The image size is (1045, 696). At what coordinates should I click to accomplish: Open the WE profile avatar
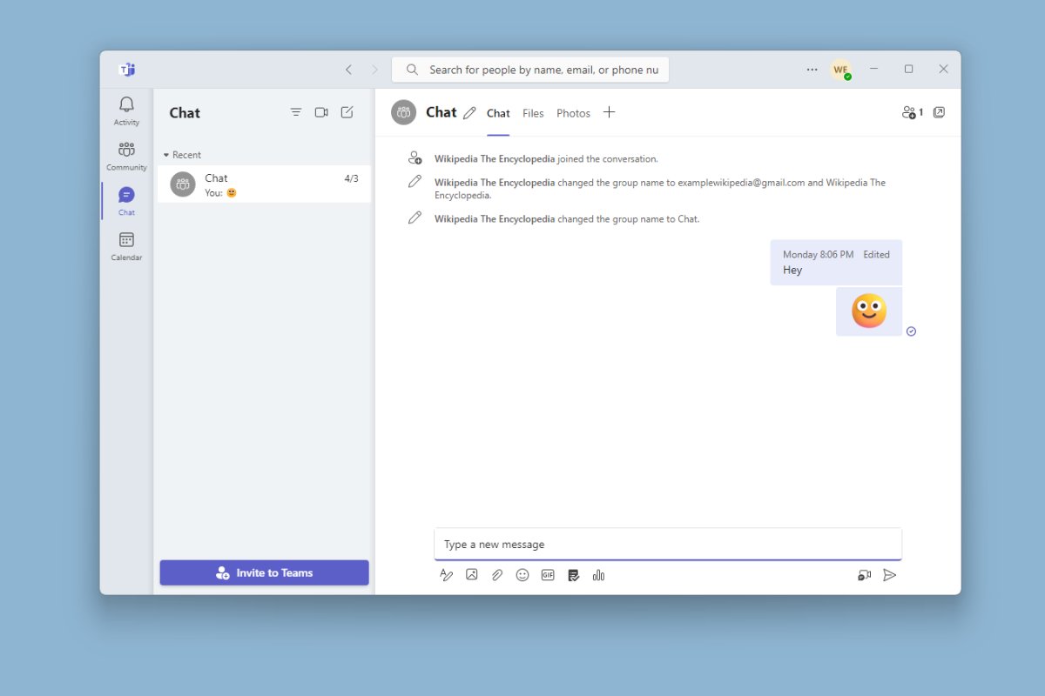click(x=840, y=70)
